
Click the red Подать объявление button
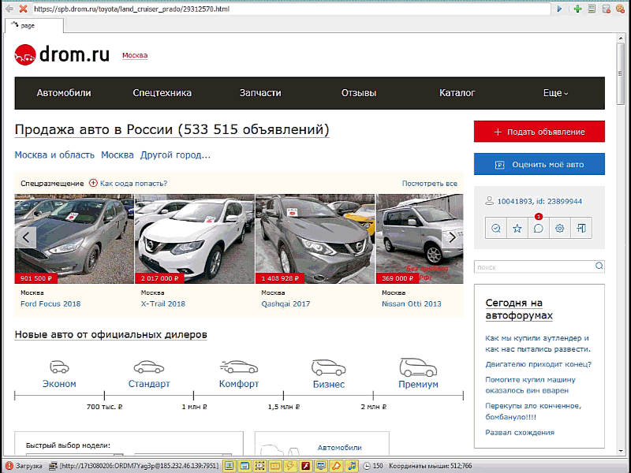pyautogui.click(x=540, y=132)
